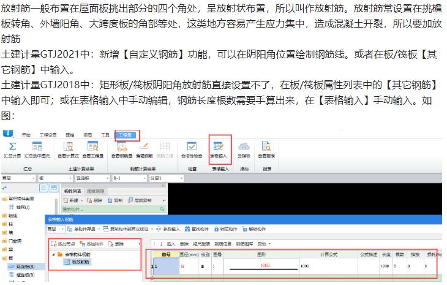The width and height of the screenshot is (447, 285).
Task: Open dropdown arrow beside 新建
Action: click(82, 201)
